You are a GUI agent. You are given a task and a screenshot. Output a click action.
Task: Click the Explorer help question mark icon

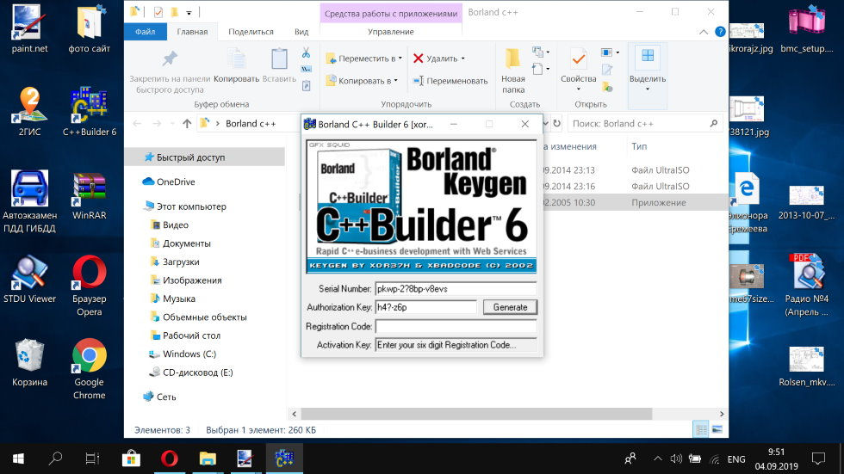(x=720, y=32)
